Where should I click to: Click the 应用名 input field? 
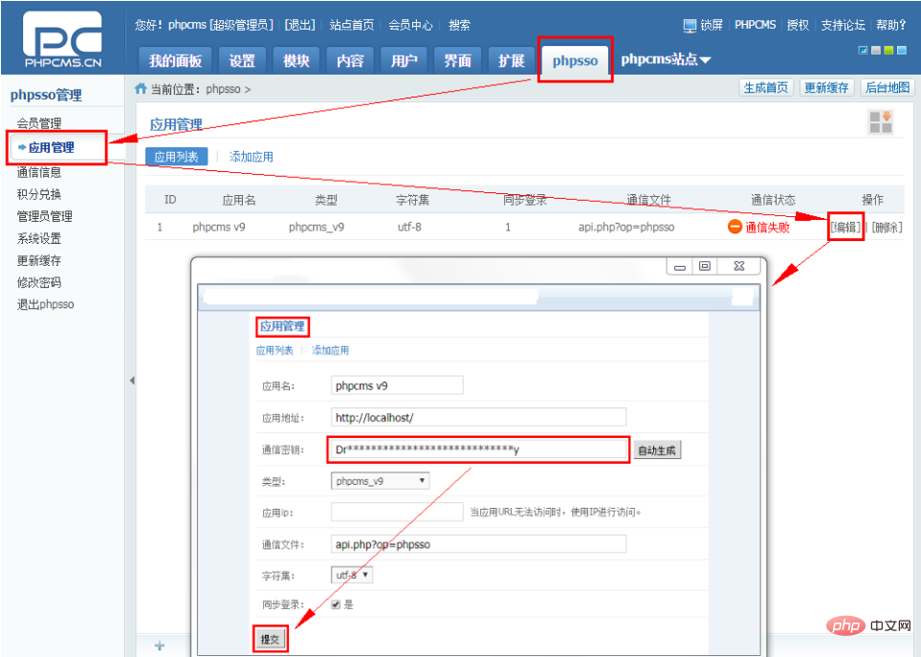(x=397, y=385)
